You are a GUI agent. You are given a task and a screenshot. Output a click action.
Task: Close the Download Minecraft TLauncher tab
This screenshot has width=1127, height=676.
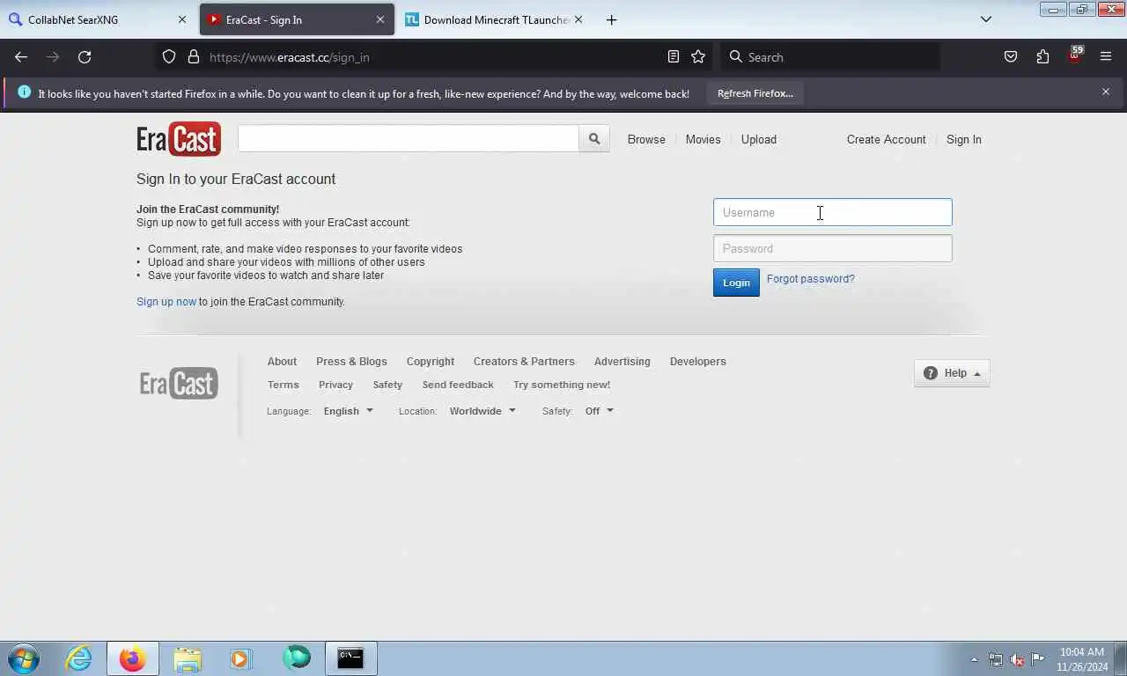pyautogui.click(x=578, y=19)
